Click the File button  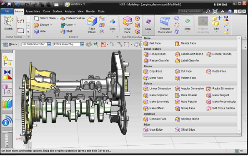click(7, 11)
